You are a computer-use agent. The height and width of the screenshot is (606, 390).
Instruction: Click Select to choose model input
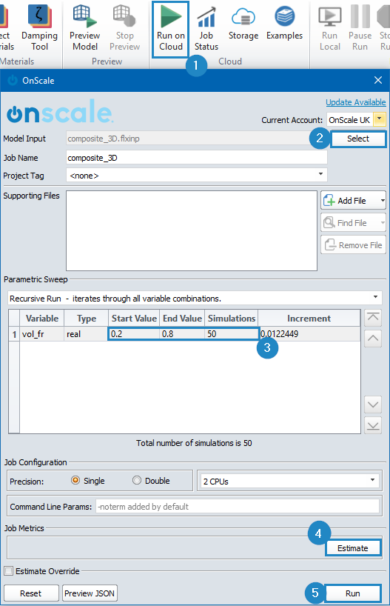point(358,139)
